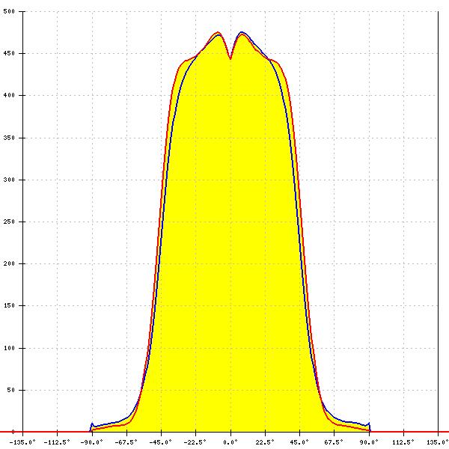
Task: Click the 45.0° x-axis label
Action: coord(299,442)
